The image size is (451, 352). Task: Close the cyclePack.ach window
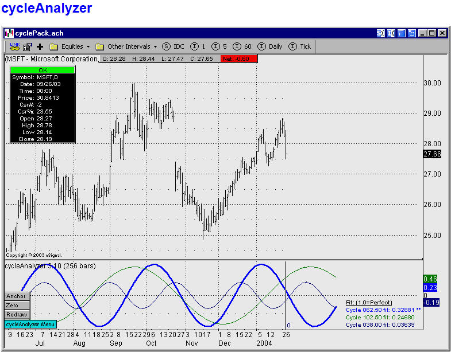[x=442, y=33]
